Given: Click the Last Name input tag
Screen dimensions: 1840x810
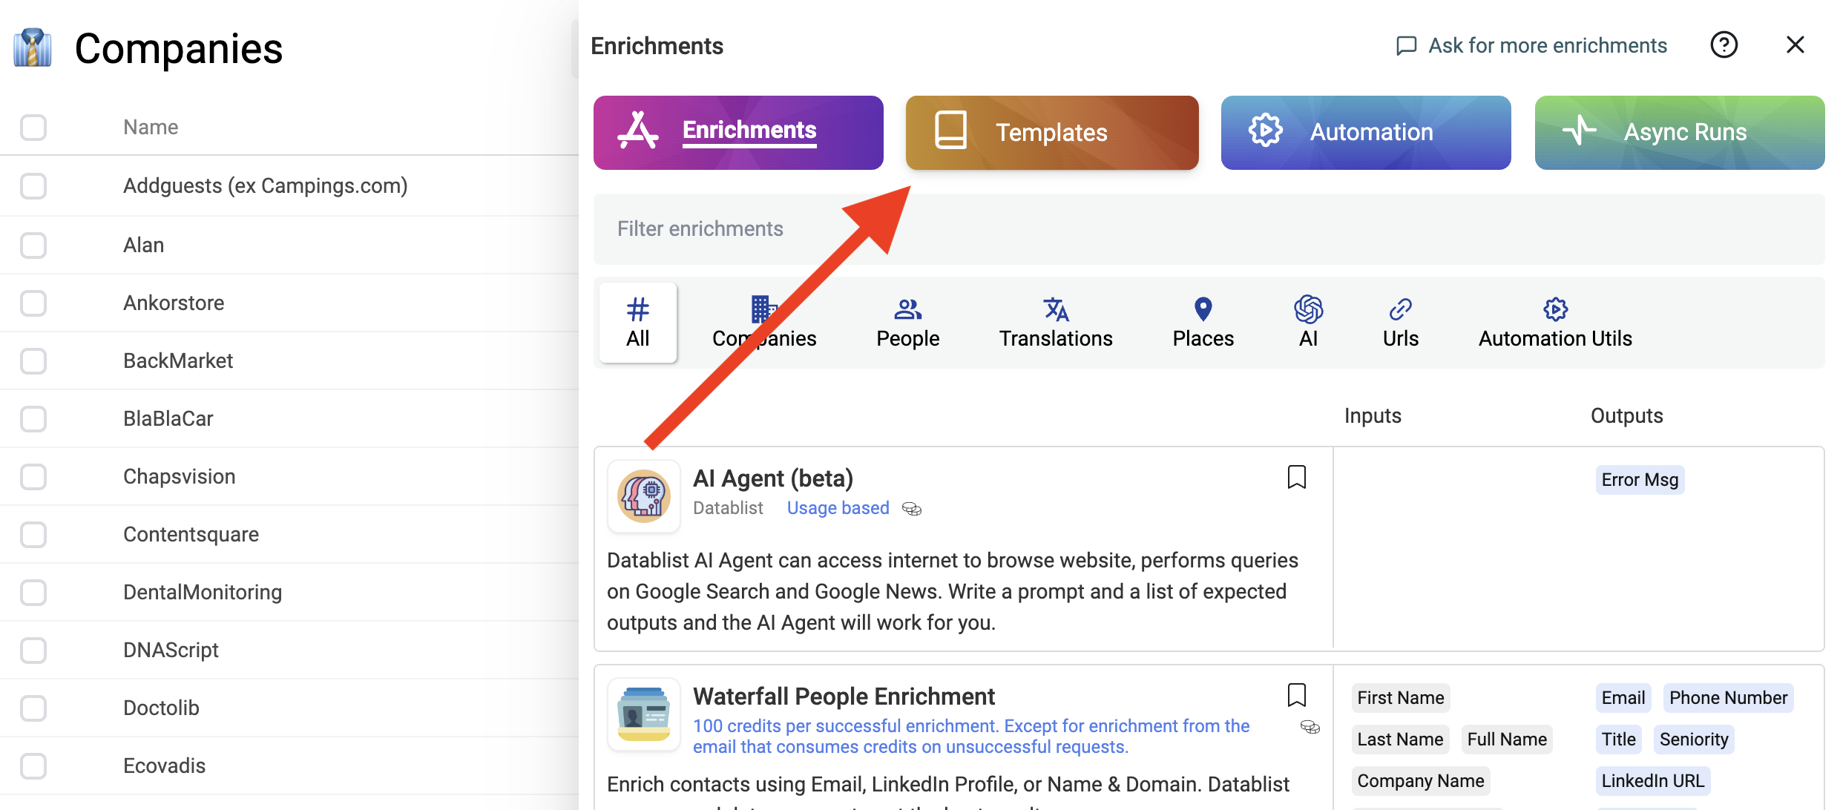Looking at the screenshot, I should (x=1400, y=740).
